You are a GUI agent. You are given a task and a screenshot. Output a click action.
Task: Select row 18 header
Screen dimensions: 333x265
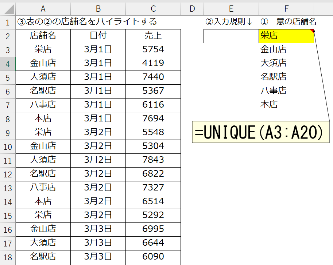[x=8, y=257]
